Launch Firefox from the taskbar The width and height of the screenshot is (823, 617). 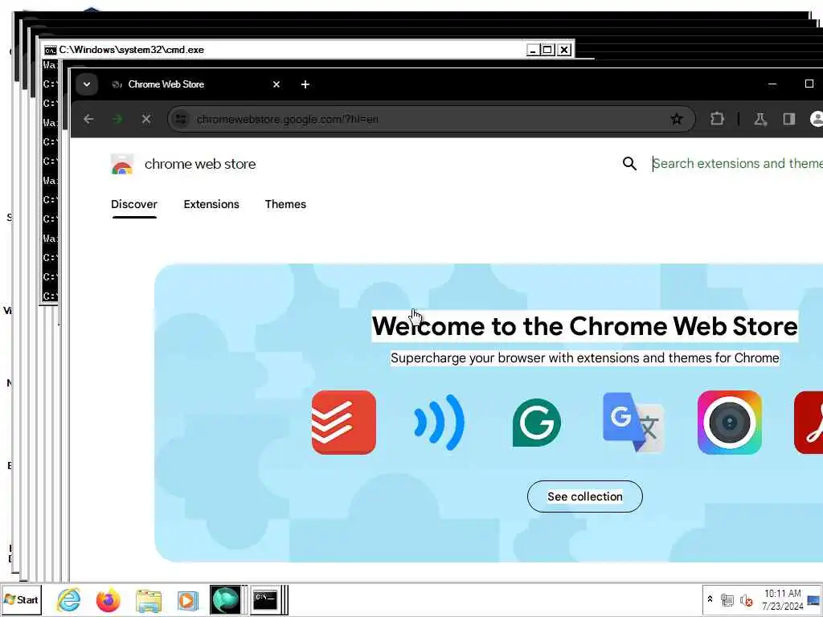(109, 599)
